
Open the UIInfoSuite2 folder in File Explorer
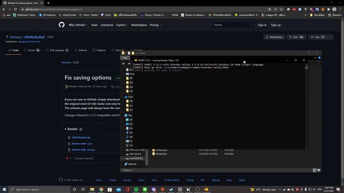pyautogui.click(x=161, y=150)
